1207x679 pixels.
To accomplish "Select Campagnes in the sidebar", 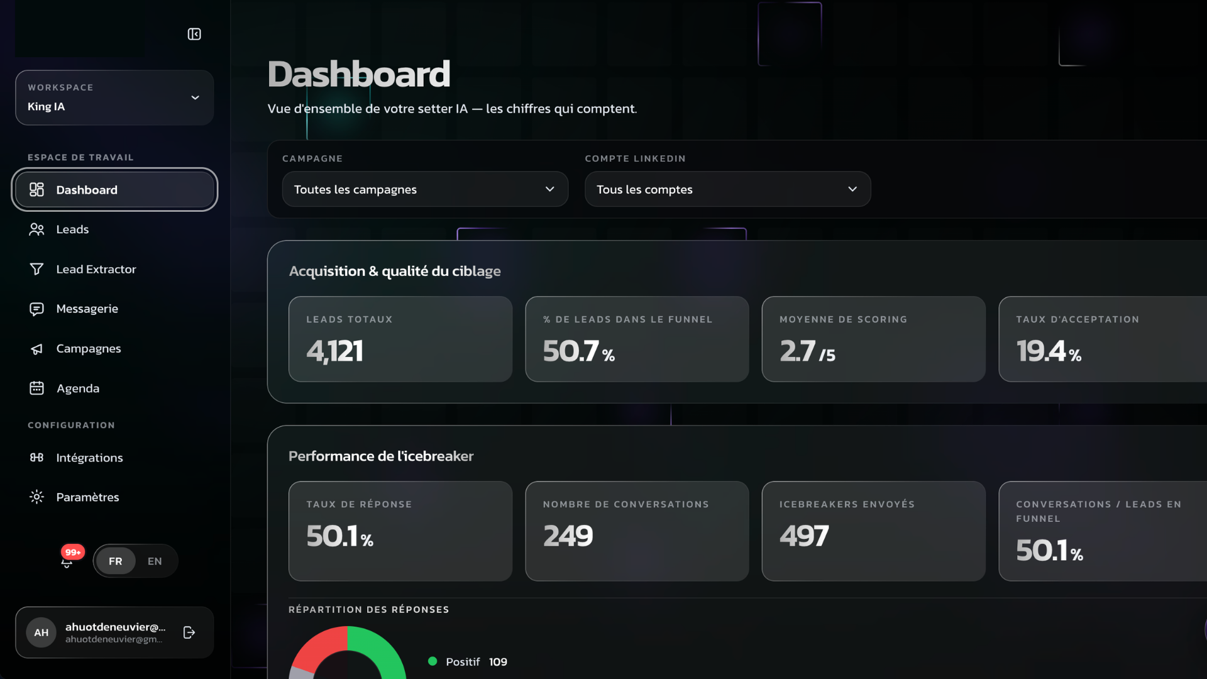I will point(114,348).
